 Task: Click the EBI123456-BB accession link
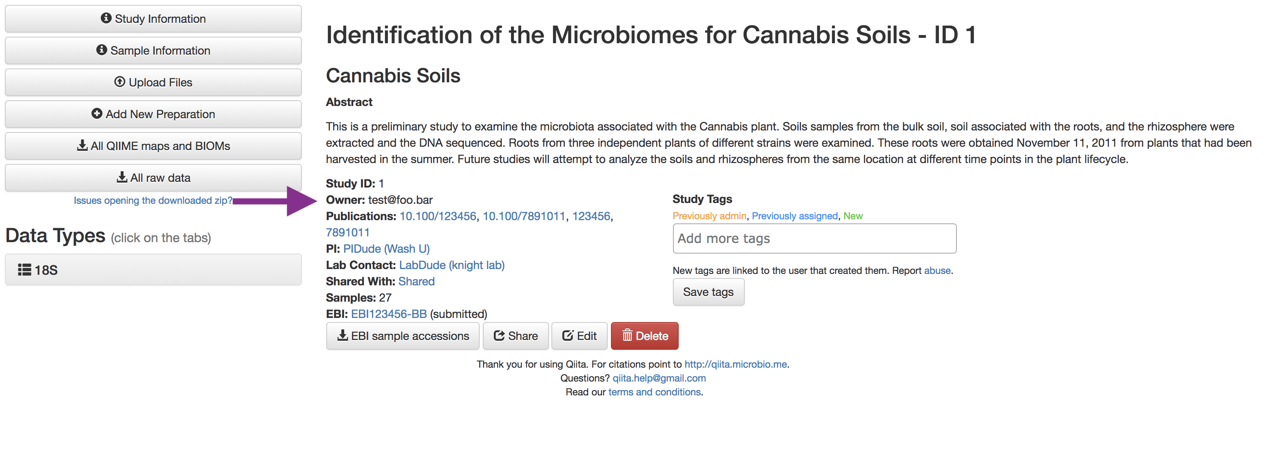(388, 314)
